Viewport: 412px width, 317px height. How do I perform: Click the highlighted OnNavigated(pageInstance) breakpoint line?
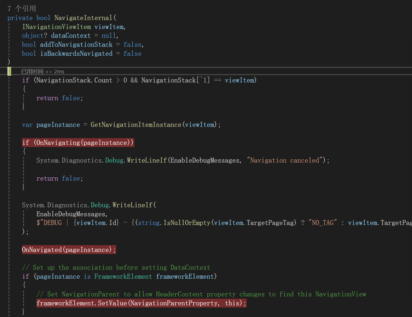69,250
